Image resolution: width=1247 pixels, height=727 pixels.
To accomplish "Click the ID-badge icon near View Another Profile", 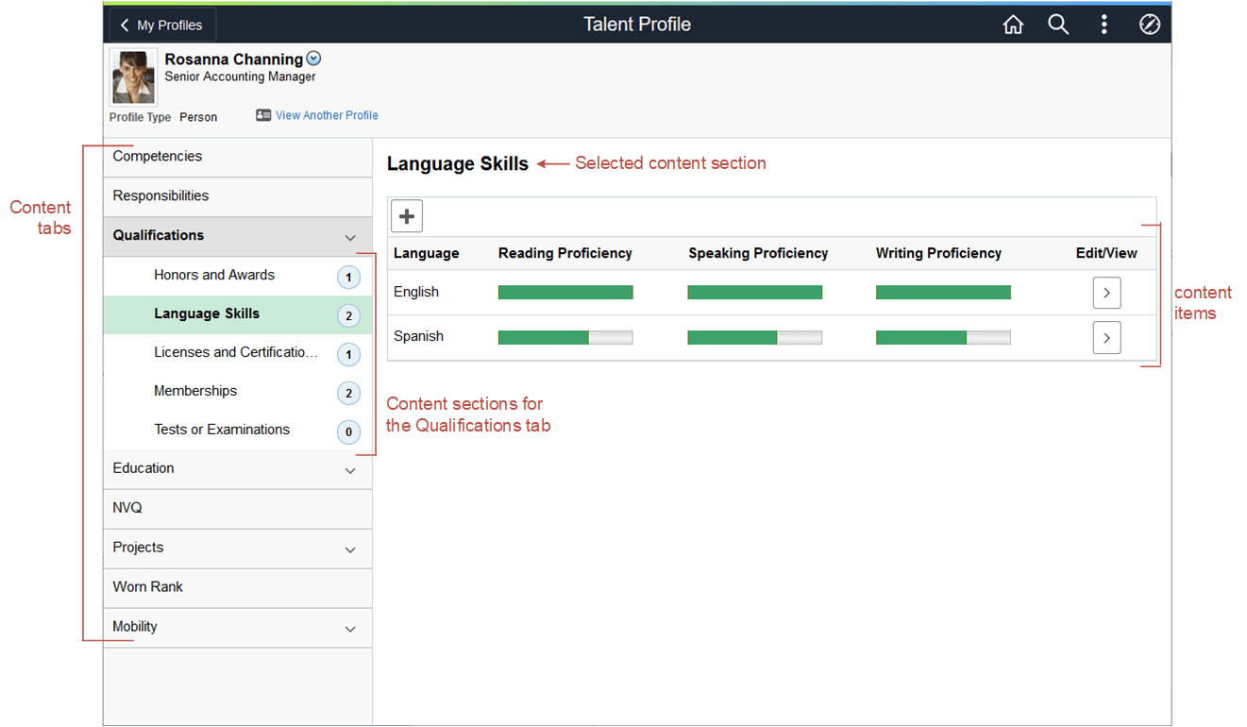I will pyautogui.click(x=262, y=114).
